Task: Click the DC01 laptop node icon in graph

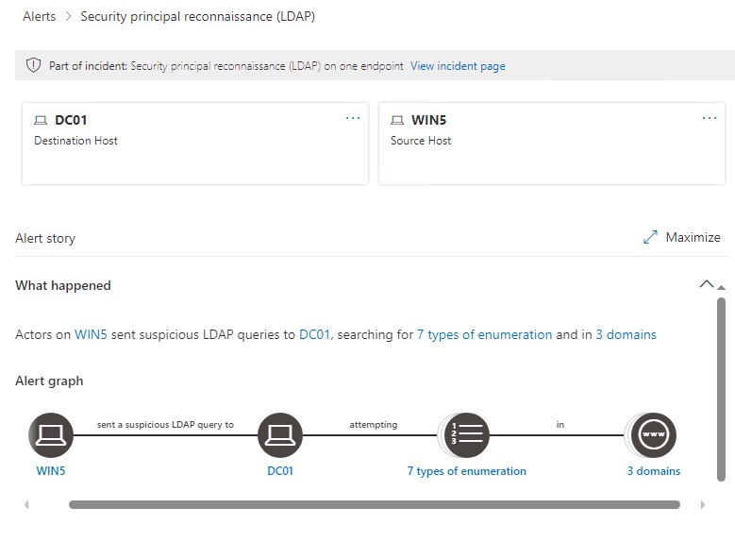Action: (x=280, y=435)
